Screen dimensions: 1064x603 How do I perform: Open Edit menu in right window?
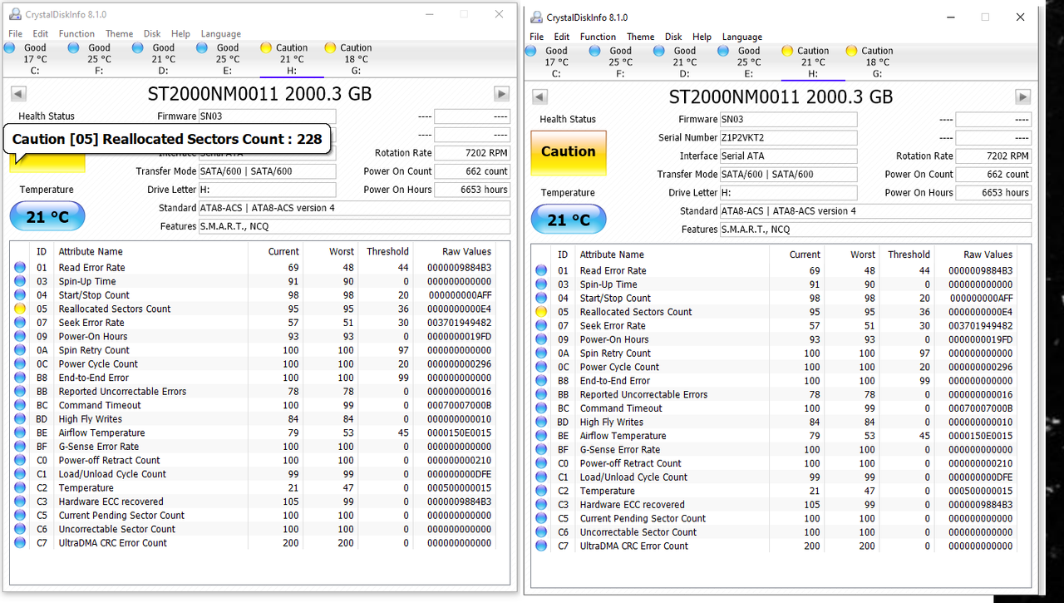pos(562,37)
